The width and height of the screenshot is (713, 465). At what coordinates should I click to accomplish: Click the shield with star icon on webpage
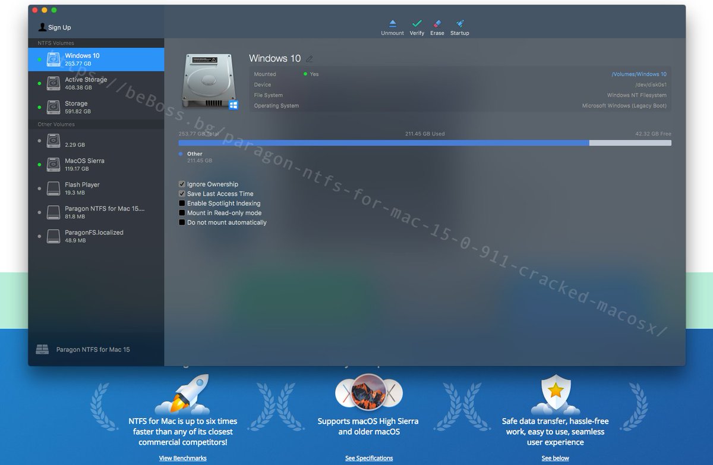[x=556, y=394]
